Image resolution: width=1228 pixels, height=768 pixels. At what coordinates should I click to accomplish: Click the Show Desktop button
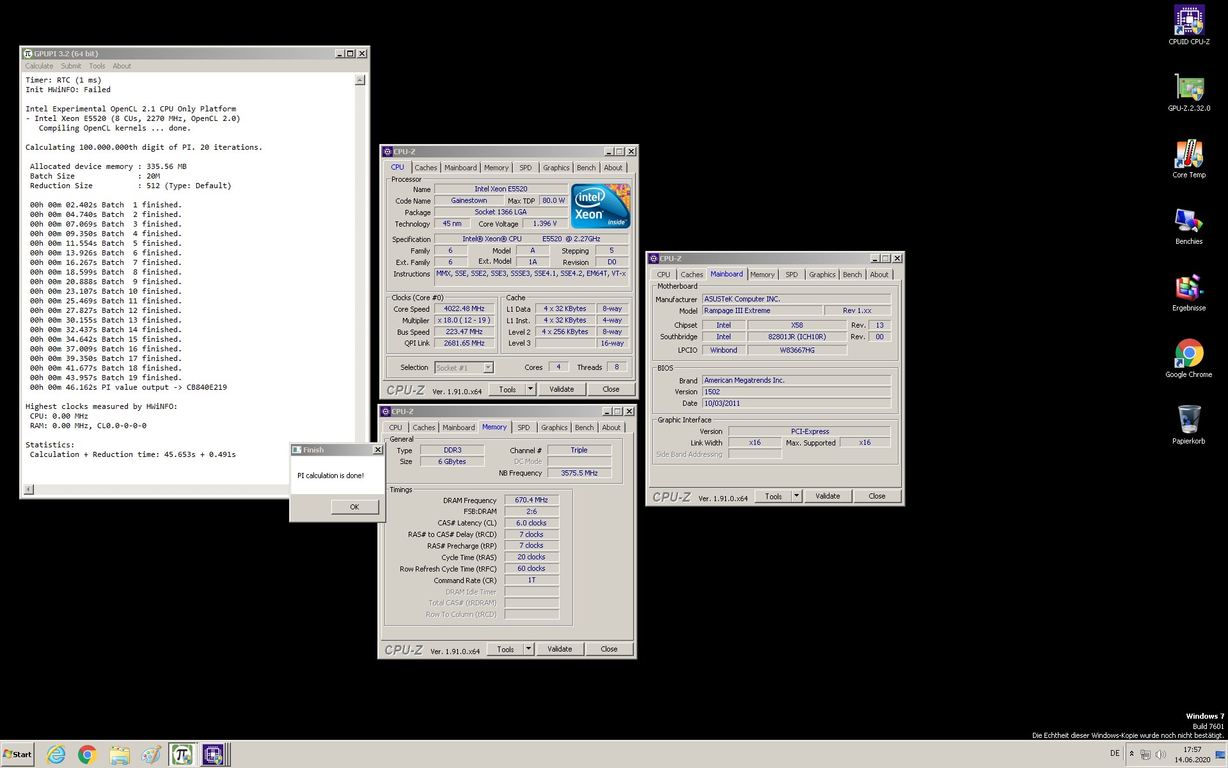pos(1221,755)
